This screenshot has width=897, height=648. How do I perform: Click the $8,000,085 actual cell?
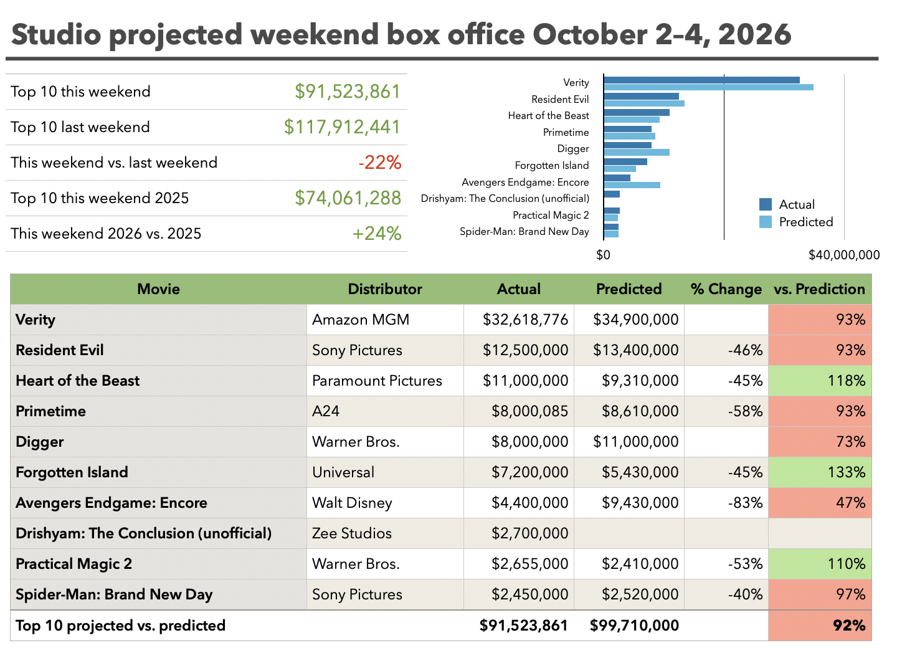click(x=519, y=411)
